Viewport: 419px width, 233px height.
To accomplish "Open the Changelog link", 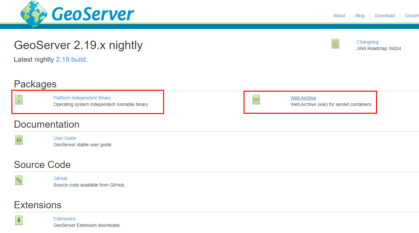I will pyautogui.click(x=367, y=42).
